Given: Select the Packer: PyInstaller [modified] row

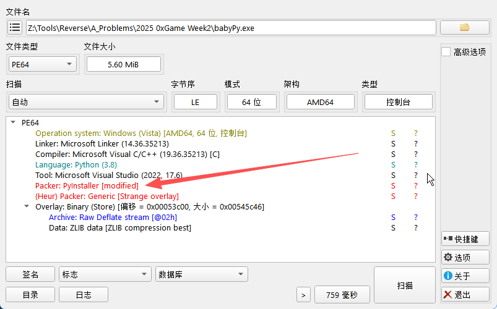Looking at the screenshot, I should pyautogui.click(x=87, y=185).
